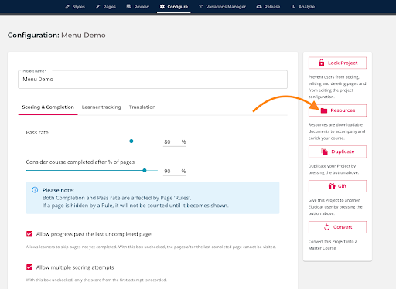Click the gift box icon

click(x=332, y=186)
